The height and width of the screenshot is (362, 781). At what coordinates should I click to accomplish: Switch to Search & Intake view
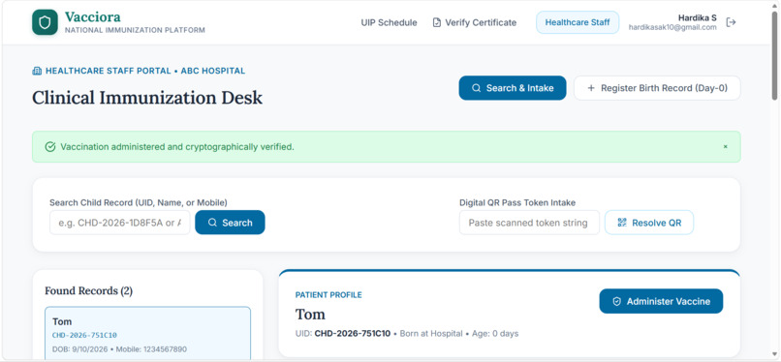[x=513, y=88]
